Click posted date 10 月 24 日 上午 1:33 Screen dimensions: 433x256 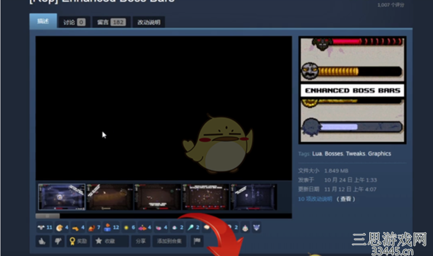[350, 180]
